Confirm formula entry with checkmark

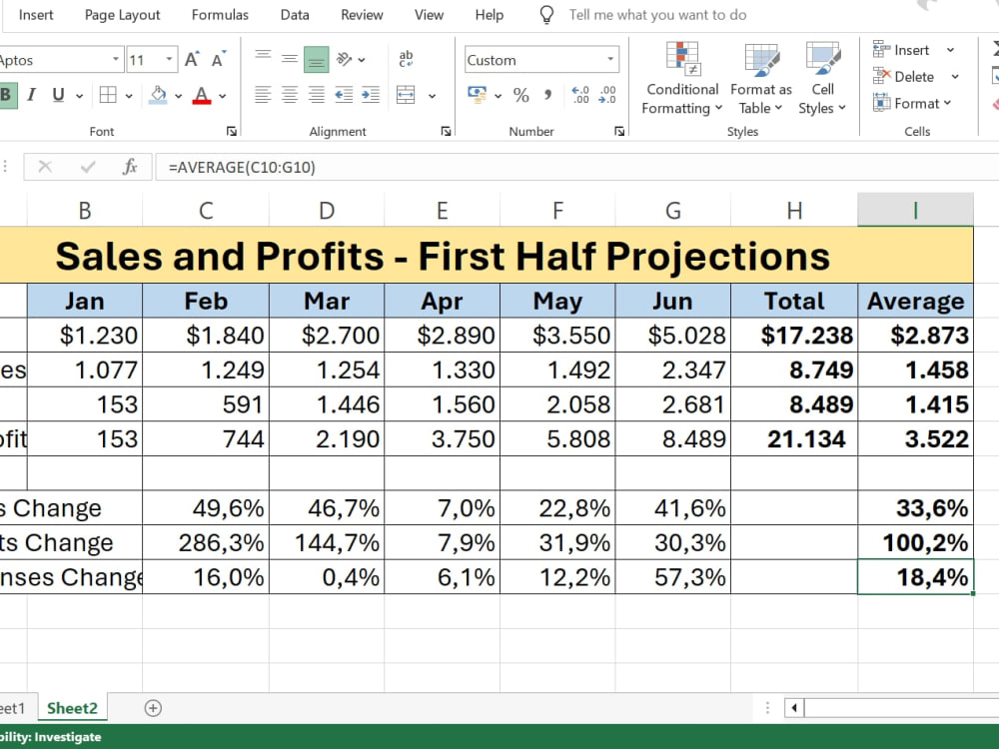click(x=88, y=167)
